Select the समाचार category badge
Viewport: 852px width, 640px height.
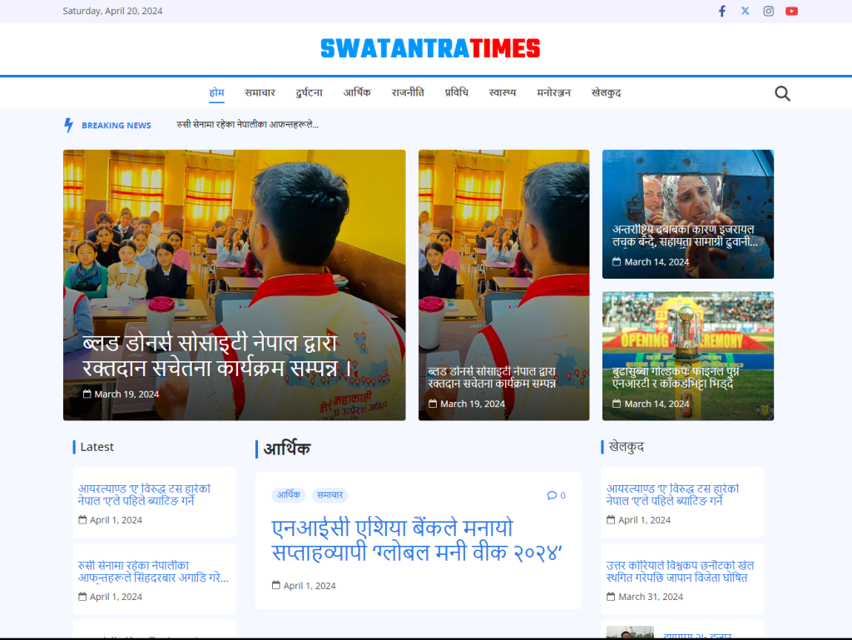pos(329,494)
